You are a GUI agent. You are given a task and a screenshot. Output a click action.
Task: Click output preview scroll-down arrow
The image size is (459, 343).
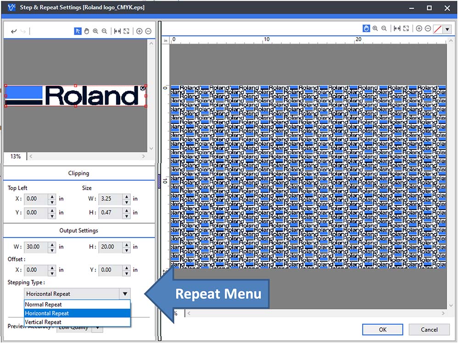(451, 305)
